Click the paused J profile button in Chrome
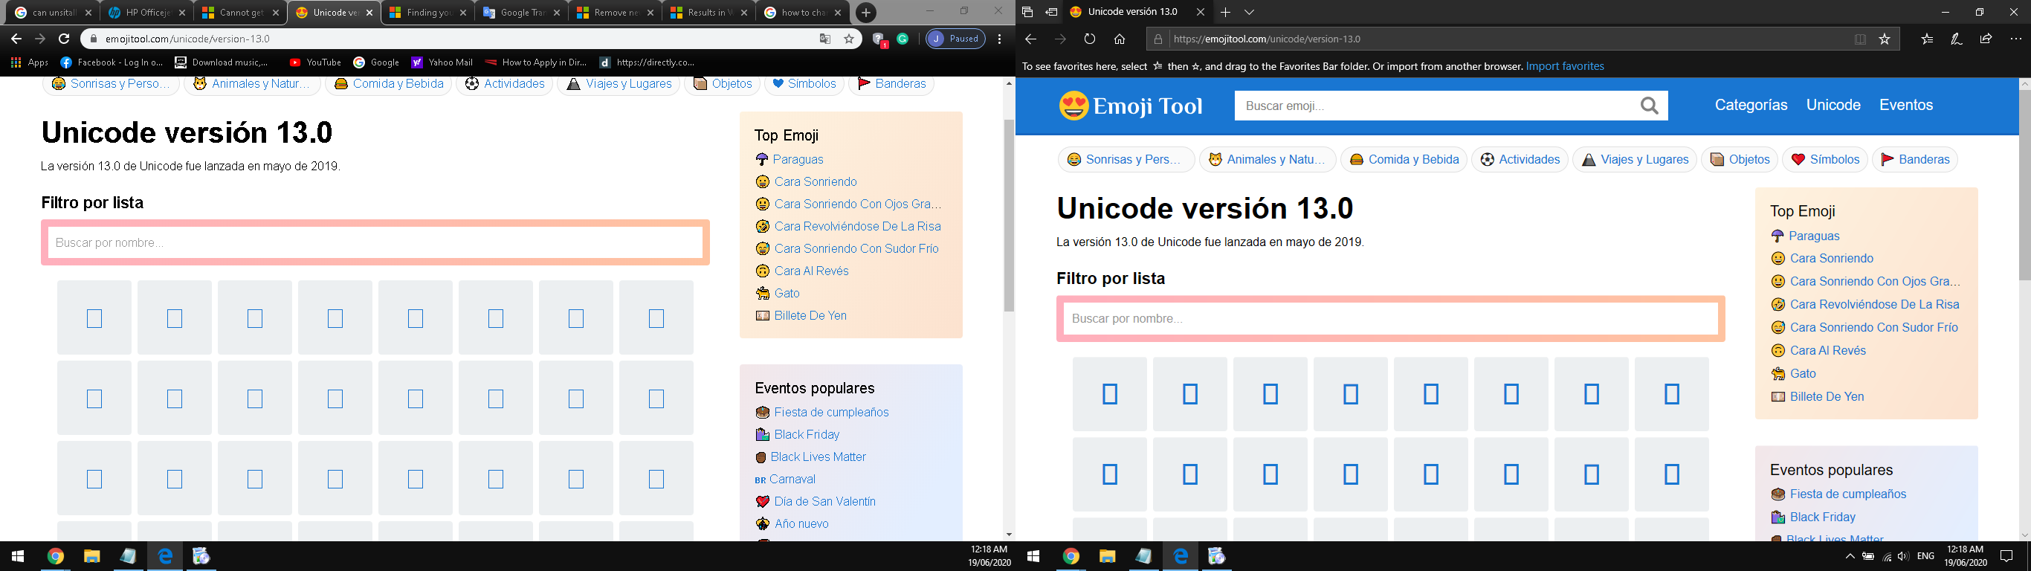The image size is (2031, 571). coord(955,39)
